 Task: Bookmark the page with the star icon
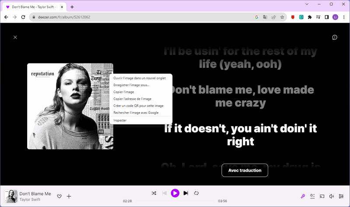point(282,17)
